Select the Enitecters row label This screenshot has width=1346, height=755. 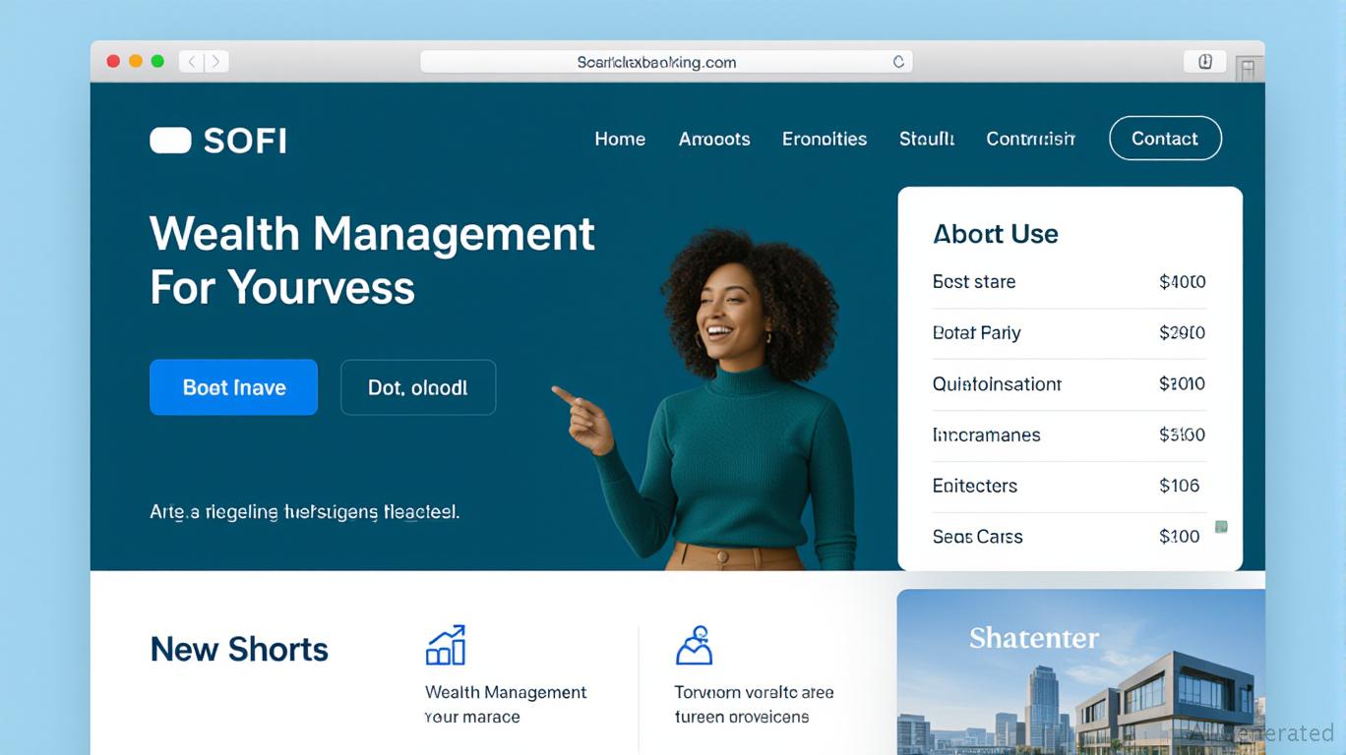(975, 486)
